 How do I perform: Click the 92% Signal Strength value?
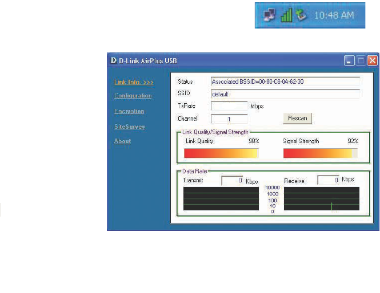point(353,141)
